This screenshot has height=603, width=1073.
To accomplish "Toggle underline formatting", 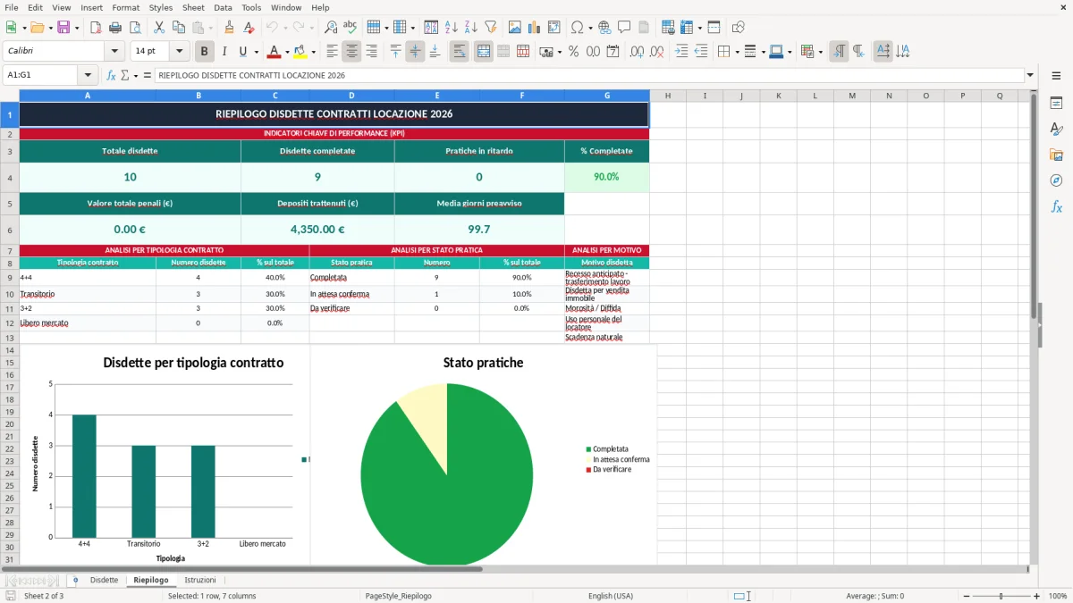I will click(243, 52).
